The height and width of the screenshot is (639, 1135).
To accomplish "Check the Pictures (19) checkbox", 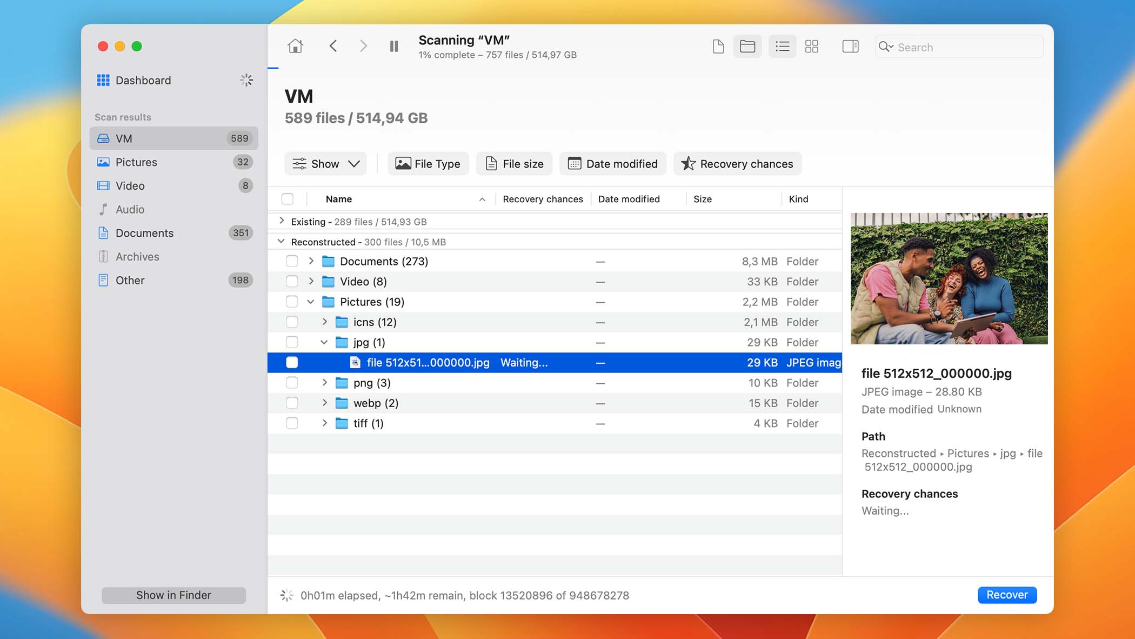I will point(292,302).
